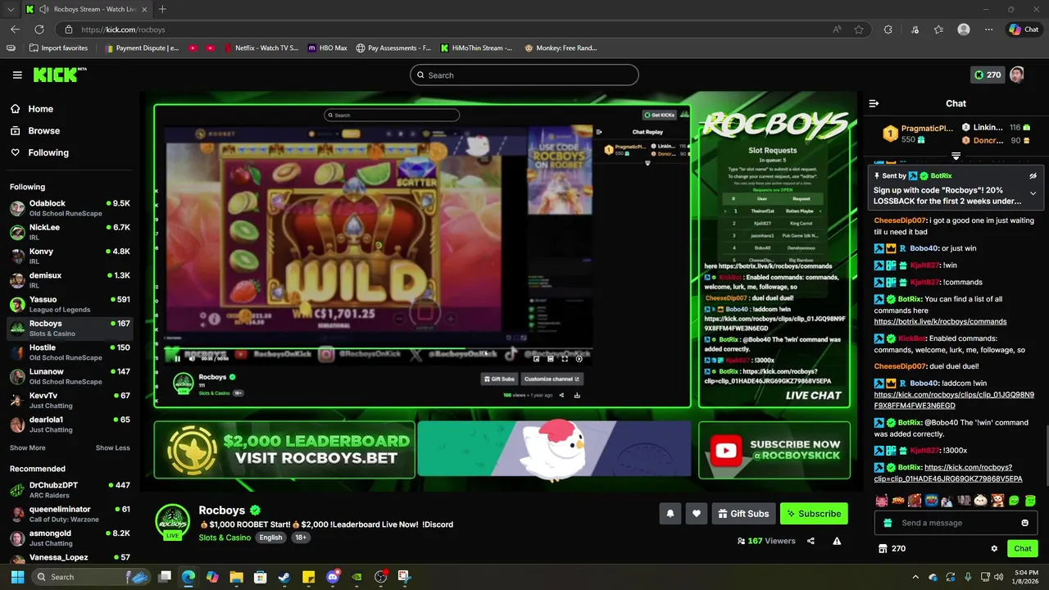This screenshot has height=590, width=1049.
Task: Share the stream with share icon
Action: click(811, 541)
